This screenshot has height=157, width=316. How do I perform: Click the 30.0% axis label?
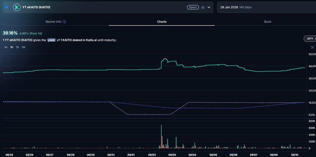coord(312,78)
